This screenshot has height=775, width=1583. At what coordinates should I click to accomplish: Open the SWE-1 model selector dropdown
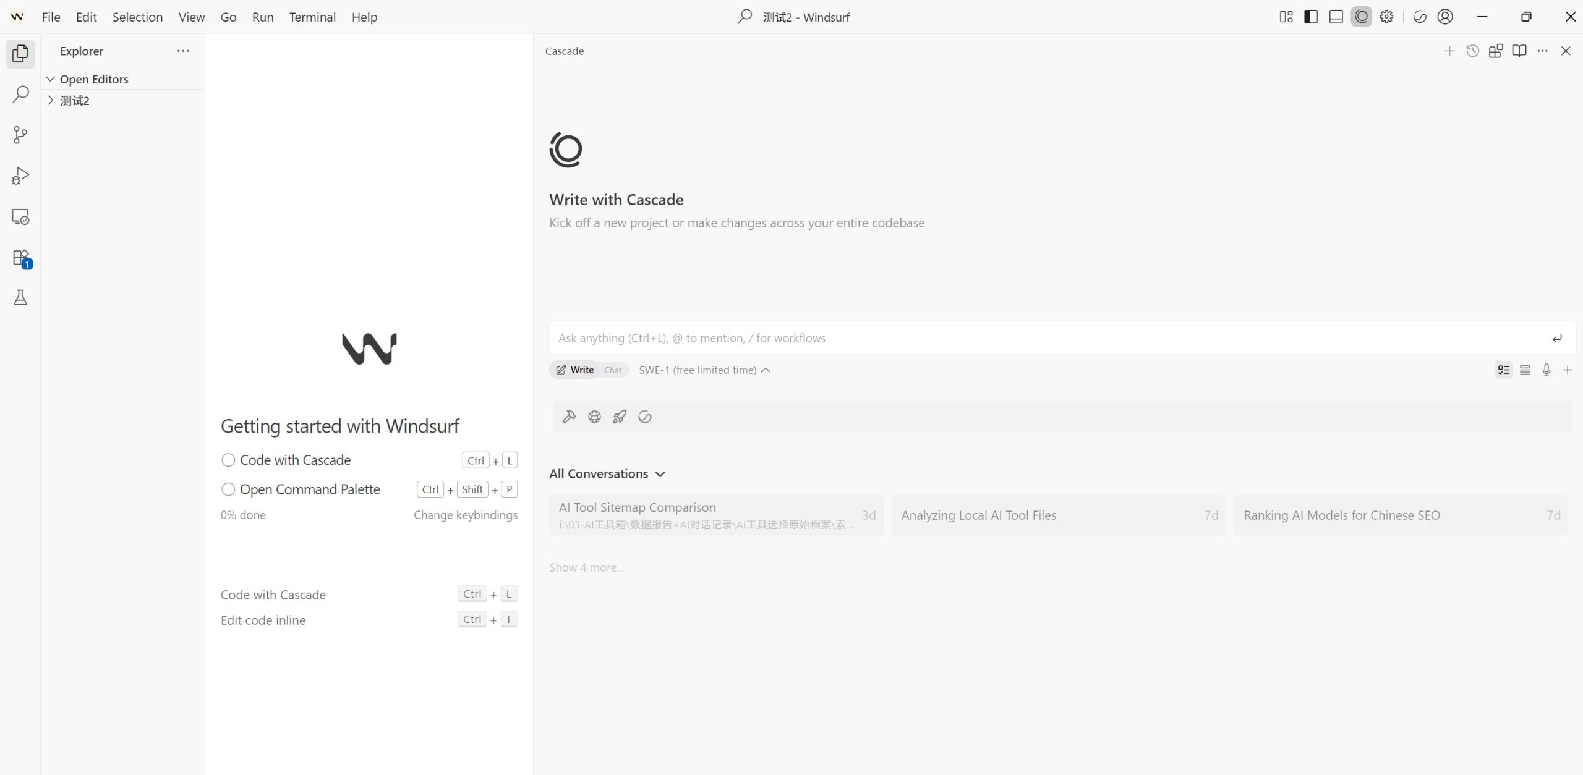pos(704,370)
